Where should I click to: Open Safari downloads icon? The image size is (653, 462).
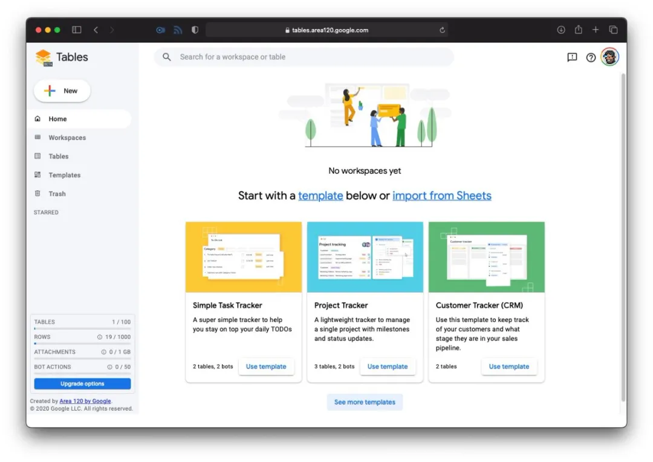click(x=561, y=30)
